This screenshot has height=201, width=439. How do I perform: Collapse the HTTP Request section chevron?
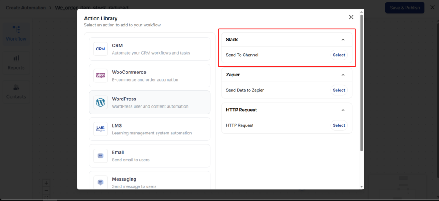(343, 110)
